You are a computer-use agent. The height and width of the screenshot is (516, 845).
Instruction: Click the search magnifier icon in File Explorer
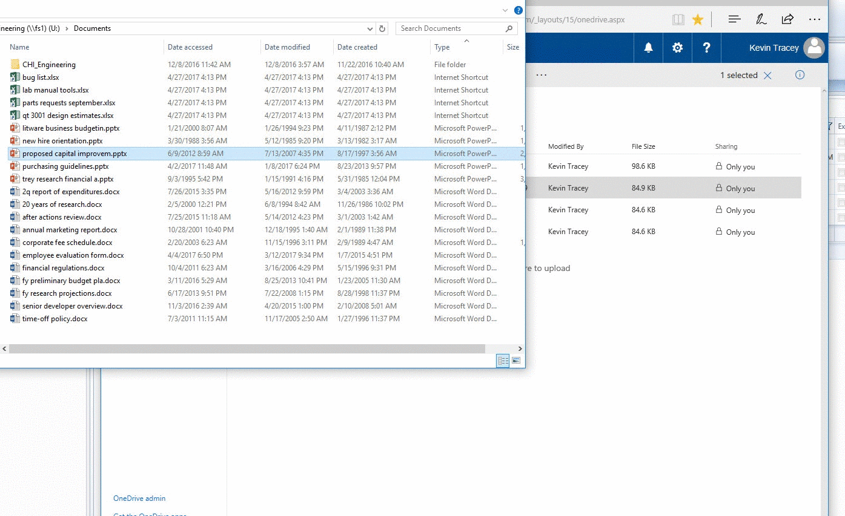coord(509,28)
